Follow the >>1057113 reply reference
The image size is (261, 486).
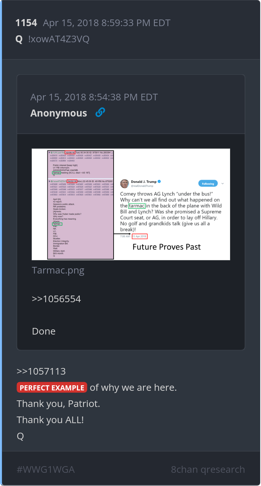pyautogui.click(x=41, y=371)
